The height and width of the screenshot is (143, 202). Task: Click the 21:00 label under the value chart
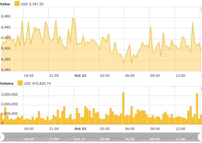[x=54, y=75]
